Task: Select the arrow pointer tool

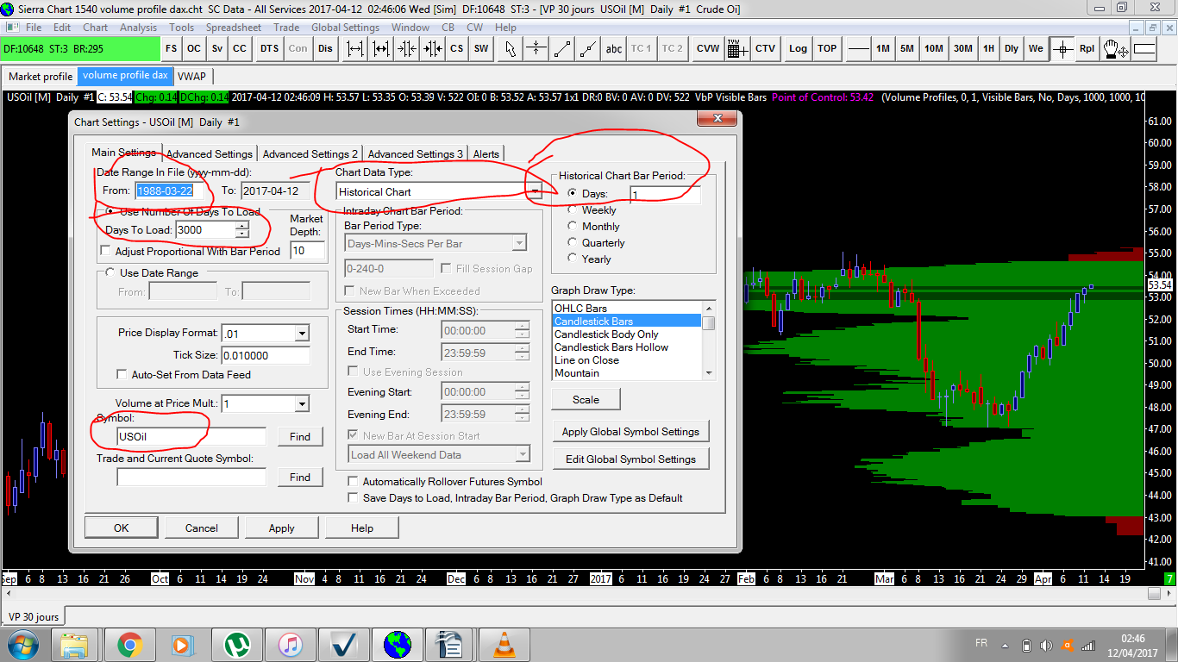Action: click(511, 48)
